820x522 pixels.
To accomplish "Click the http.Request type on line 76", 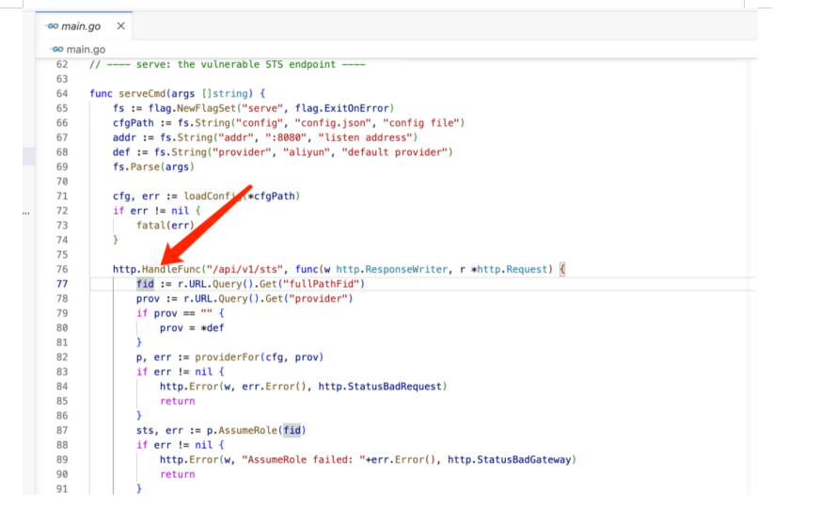I will [x=512, y=269].
